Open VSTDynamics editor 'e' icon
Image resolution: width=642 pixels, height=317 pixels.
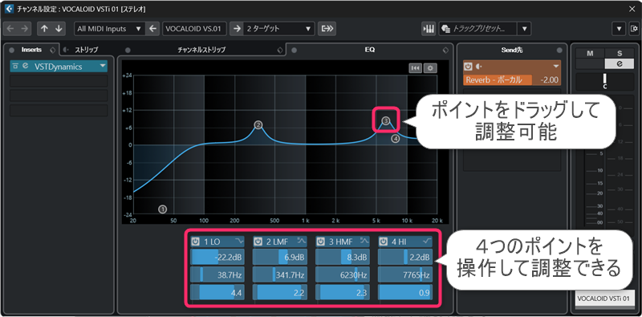pyautogui.click(x=25, y=66)
